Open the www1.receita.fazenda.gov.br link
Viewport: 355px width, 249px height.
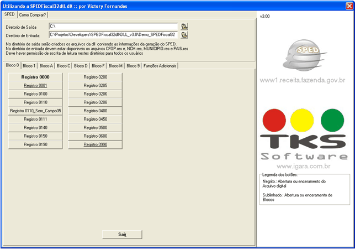[303, 80]
